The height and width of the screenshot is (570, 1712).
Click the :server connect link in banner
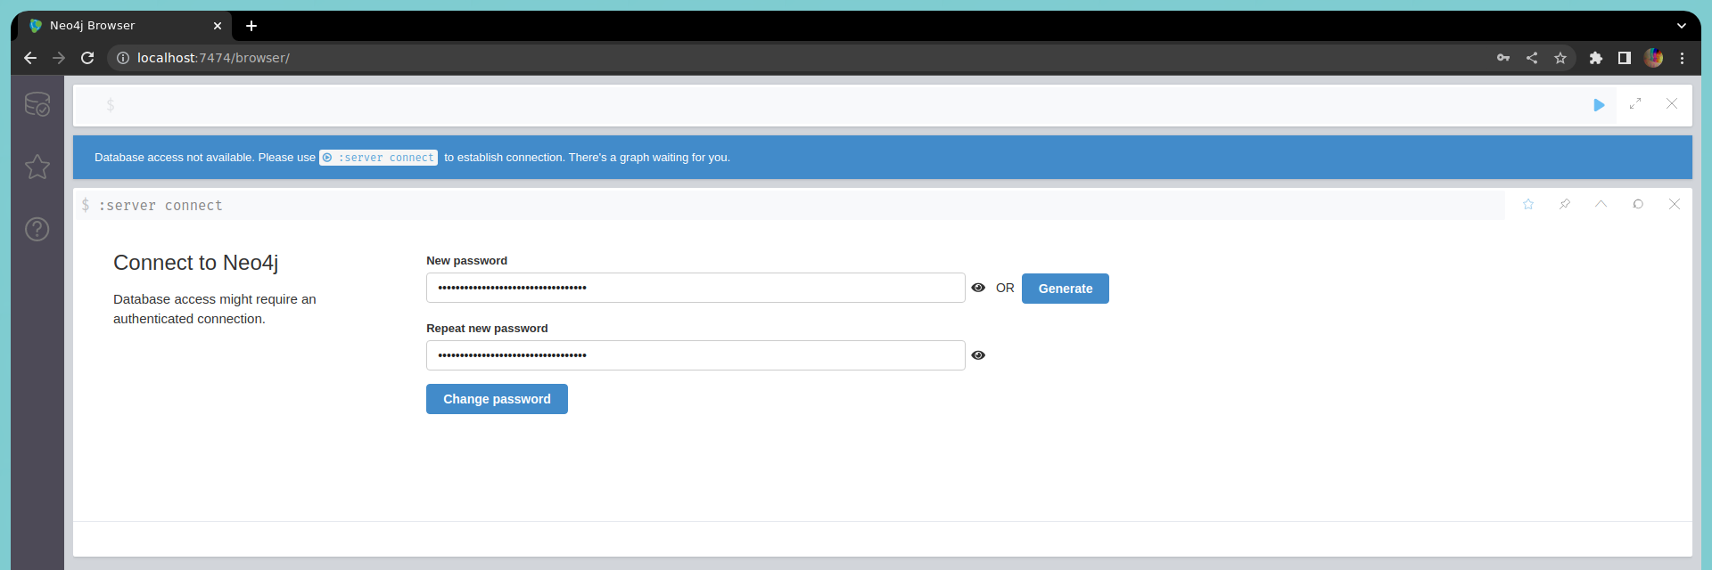[x=379, y=158]
